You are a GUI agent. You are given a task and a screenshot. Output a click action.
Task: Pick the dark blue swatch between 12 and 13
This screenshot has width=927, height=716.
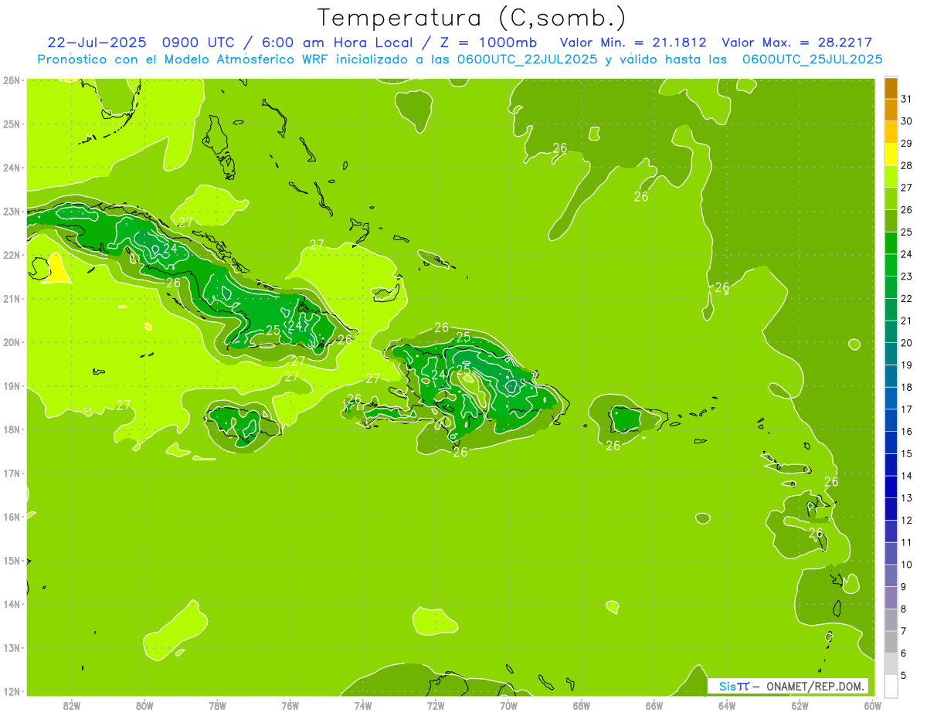click(891, 509)
